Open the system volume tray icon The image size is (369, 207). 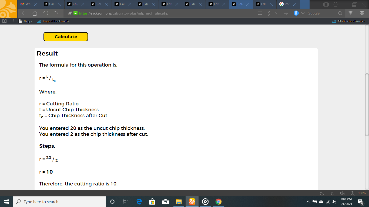(334, 202)
